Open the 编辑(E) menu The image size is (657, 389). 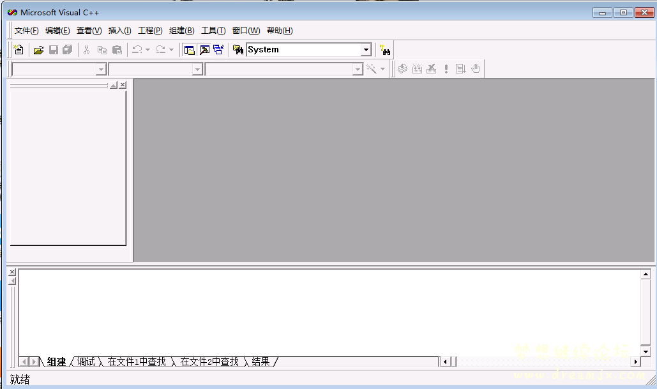click(57, 31)
